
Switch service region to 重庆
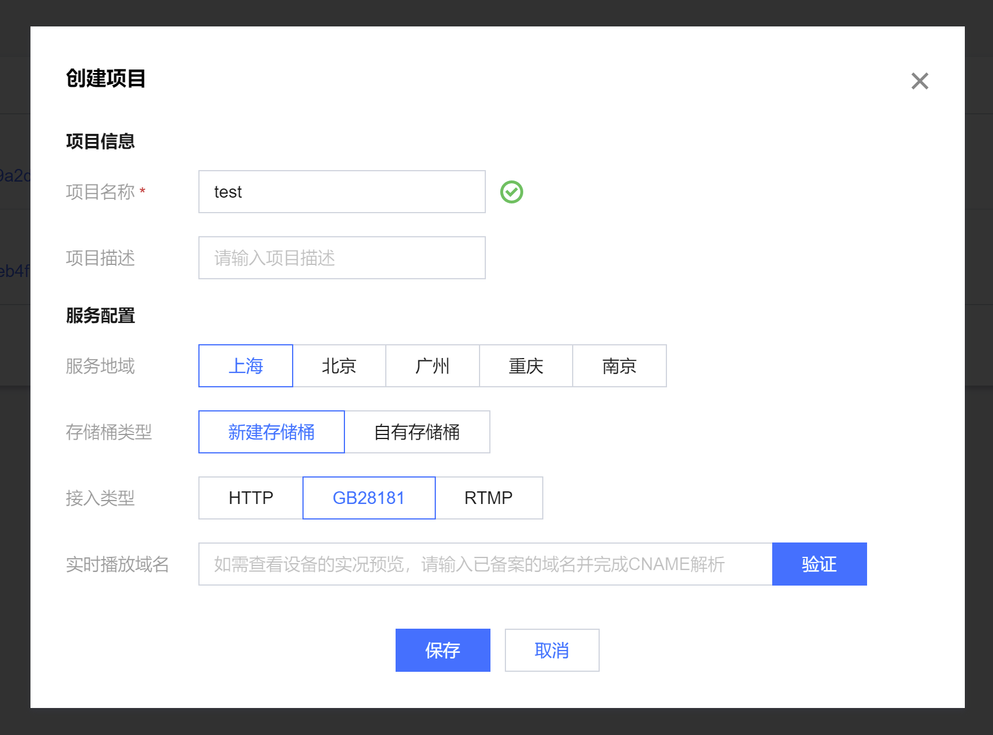click(526, 366)
